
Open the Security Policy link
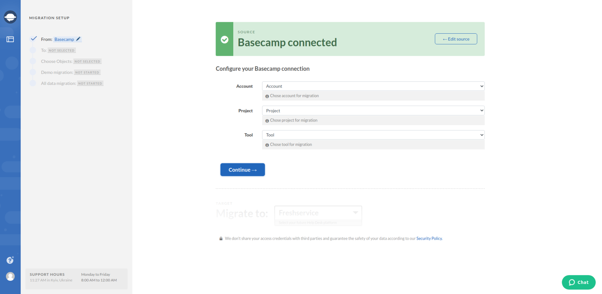pyautogui.click(x=429, y=239)
